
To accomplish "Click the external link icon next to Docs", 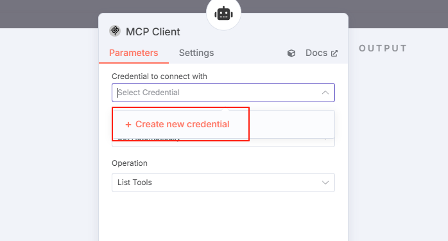I will point(334,53).
